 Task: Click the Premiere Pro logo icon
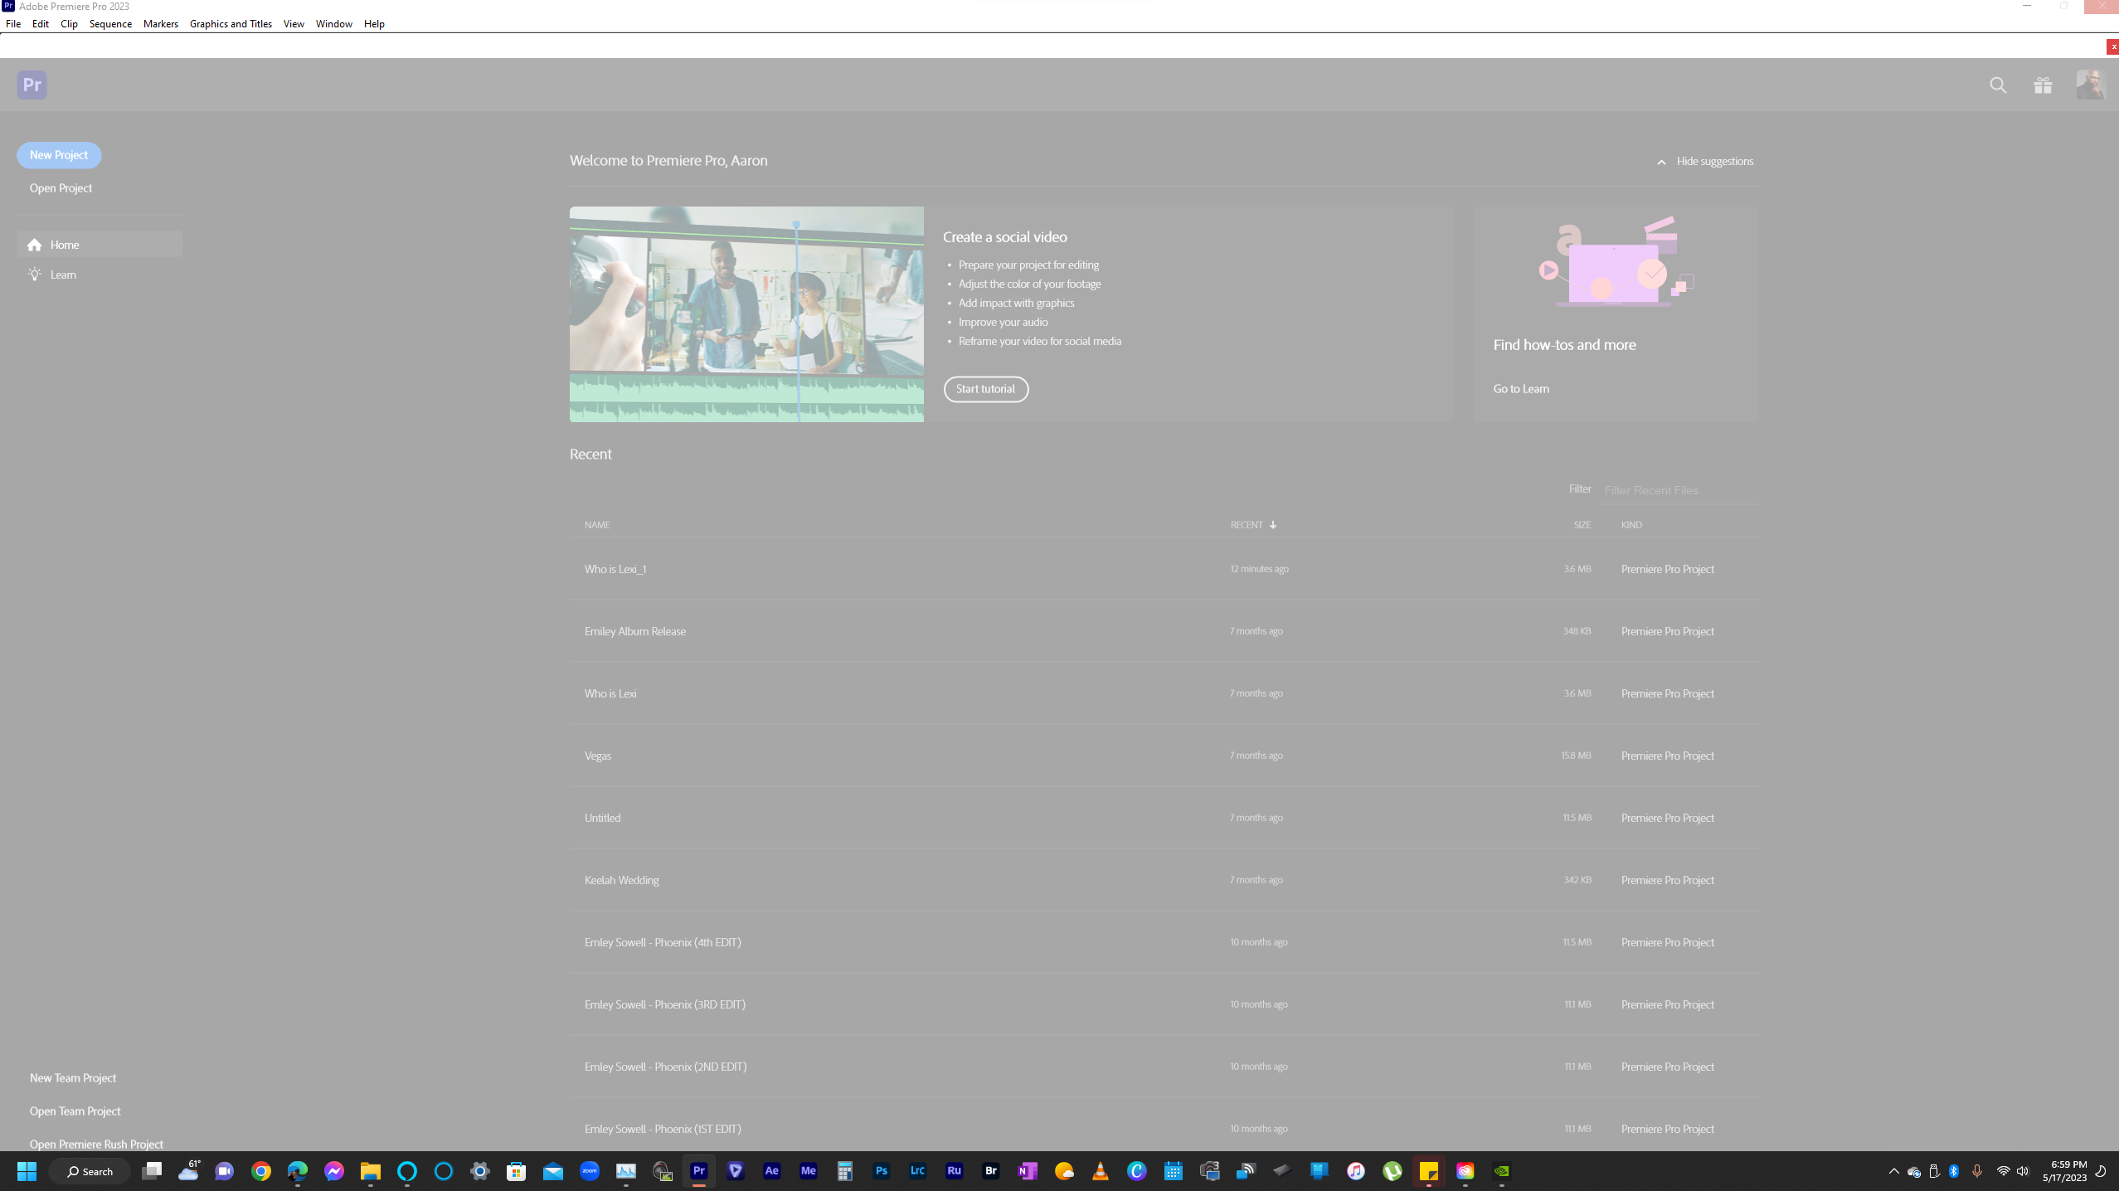pos(32,85)
